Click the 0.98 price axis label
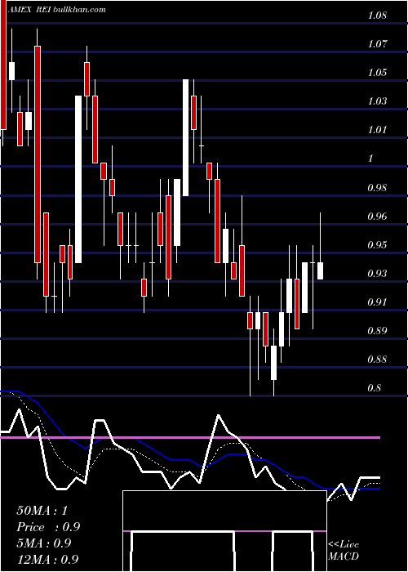Viewport: 408px width, 572px height. coord(377,188)
